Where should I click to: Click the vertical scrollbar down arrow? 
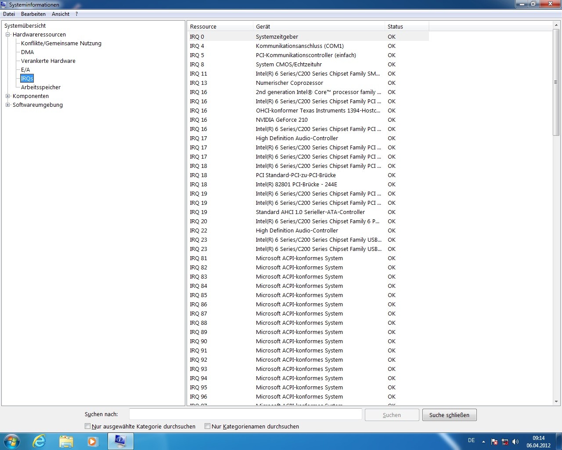(556, 401)
